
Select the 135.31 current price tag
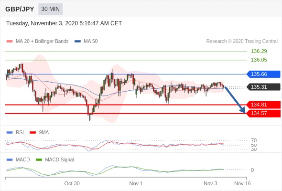pos(263,87)
